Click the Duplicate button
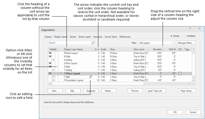Viewport: 205px width, 119px height. (91, 91)
